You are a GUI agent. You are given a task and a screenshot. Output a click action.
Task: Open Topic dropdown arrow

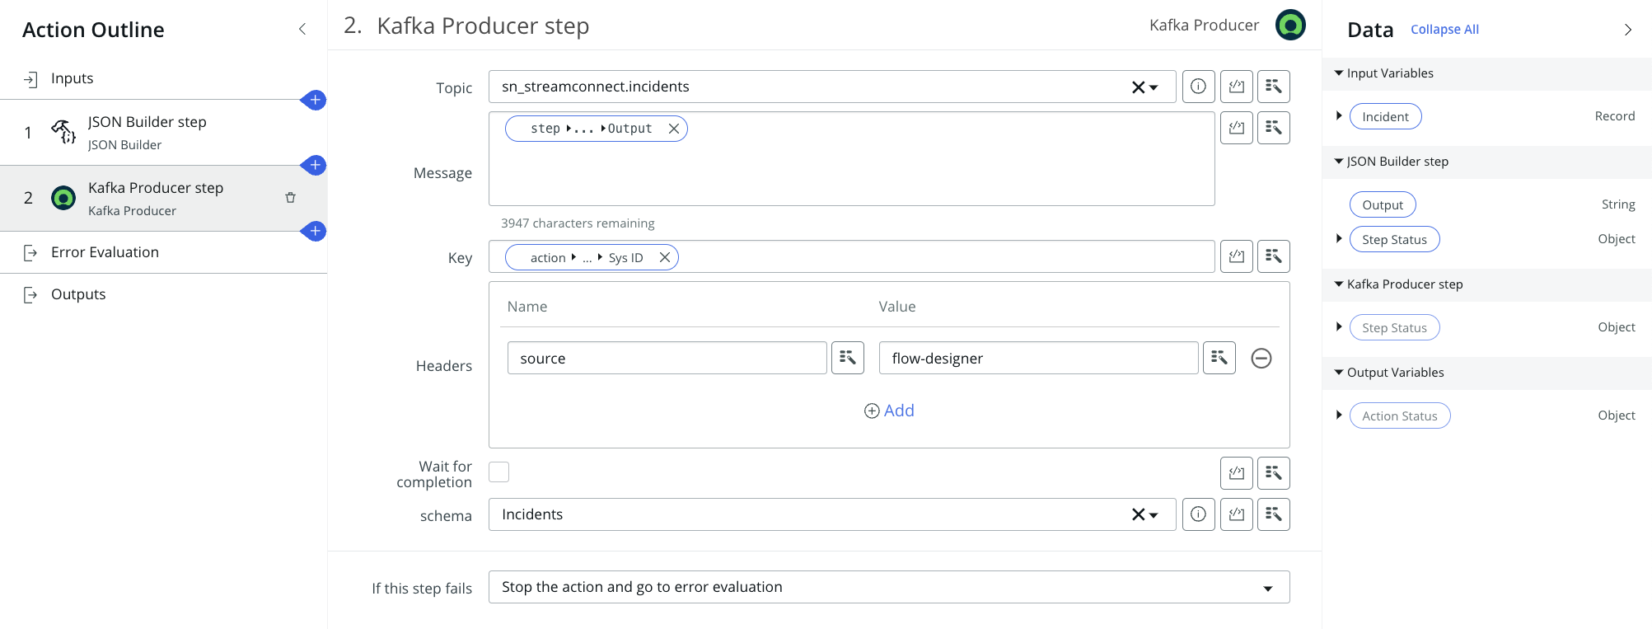(x=1154, y=87)
